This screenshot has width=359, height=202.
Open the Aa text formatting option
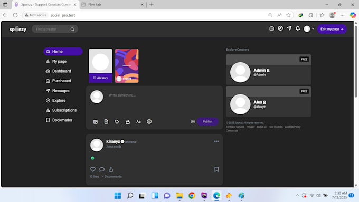pos(138,122)
